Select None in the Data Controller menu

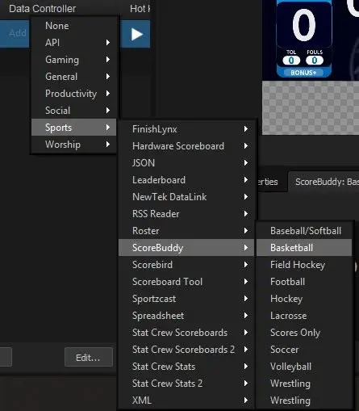click(x=74, y=26)
